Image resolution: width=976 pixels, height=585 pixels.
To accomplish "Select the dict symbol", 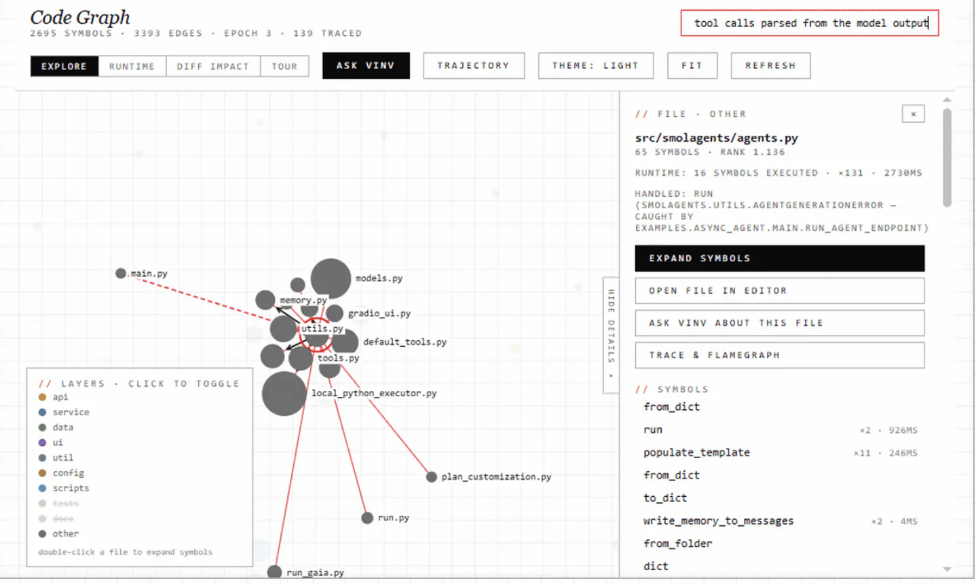I will tap(656, 566).
